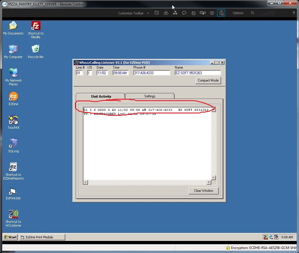The width and height of the screenshot is (299, 253).
Task: Click the Encryption ECDHE-RSA-AES256 status text
Action: (264, 248)
